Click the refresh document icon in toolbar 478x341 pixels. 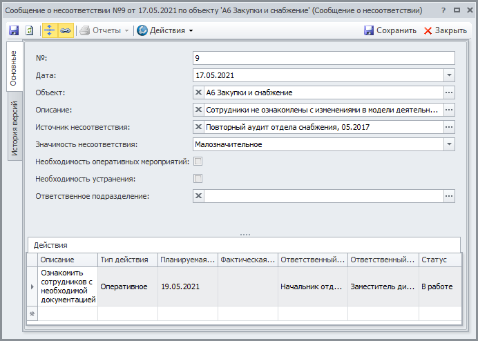[x=30, y=30]
